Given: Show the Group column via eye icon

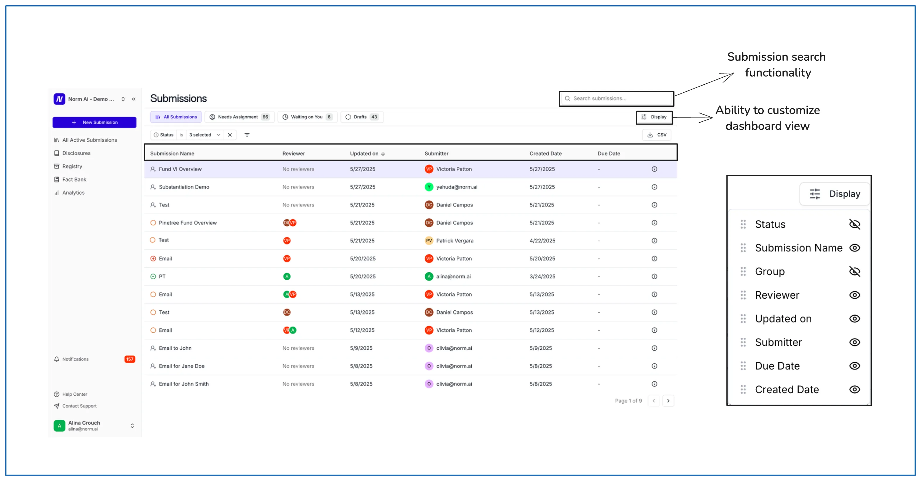Looking at the screenshot, I should point(854,271).
